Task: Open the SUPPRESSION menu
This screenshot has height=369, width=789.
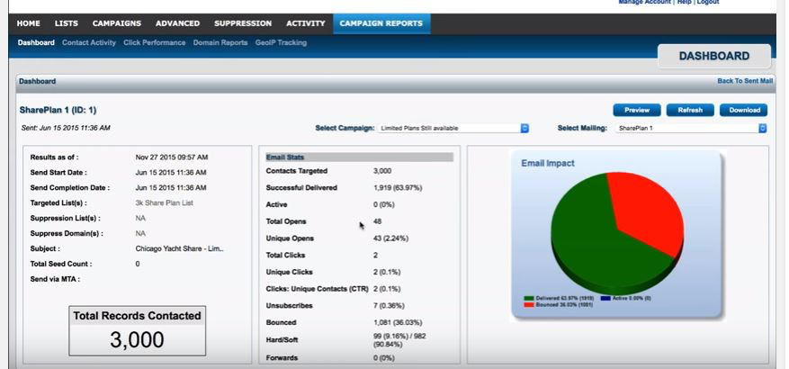Action: (243, 23)
